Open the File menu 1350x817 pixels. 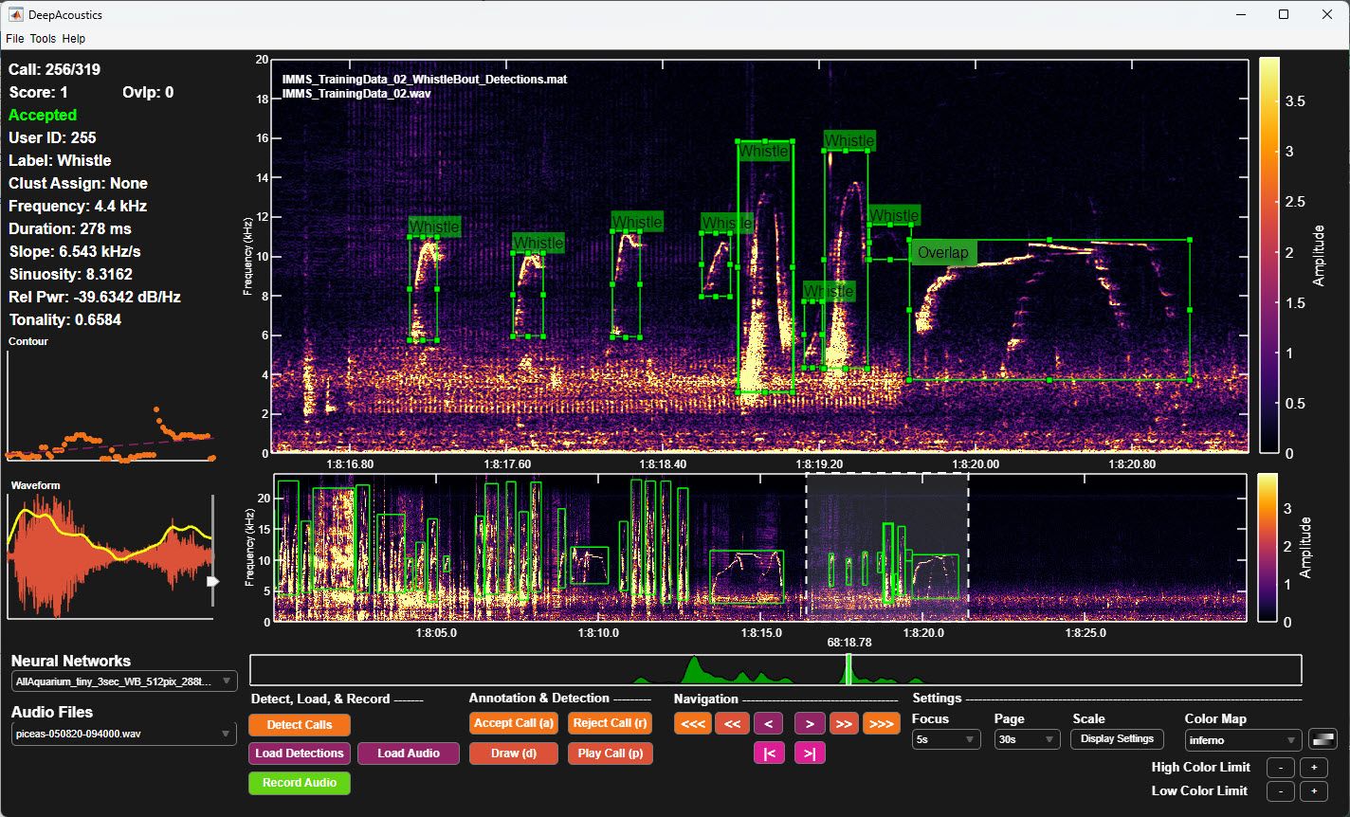14,39
